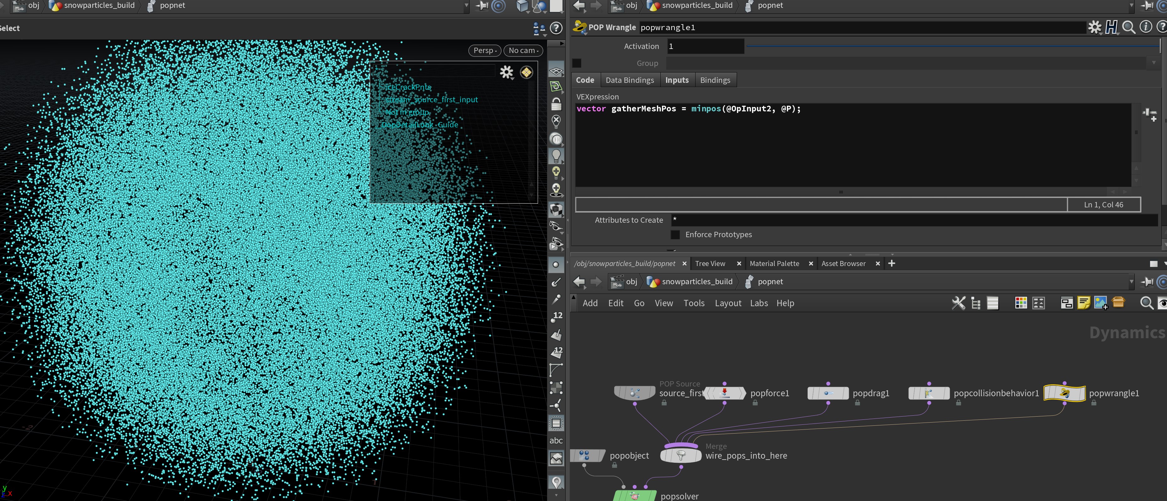Click the network box icon in toolbar
The height and width of the screenshot is (501, 1167).
coord(1067,303)
